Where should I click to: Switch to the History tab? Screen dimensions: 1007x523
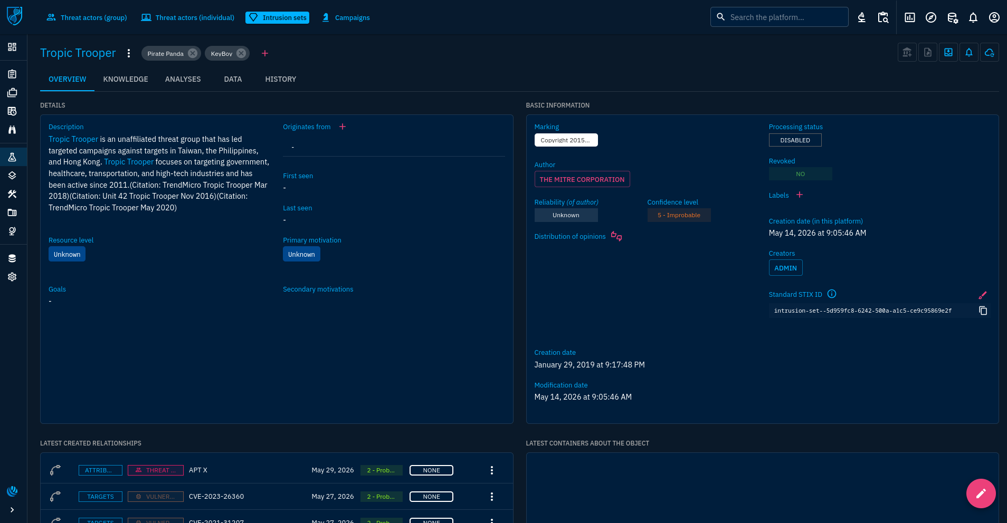pyautogui.click(x=281, y=79)
